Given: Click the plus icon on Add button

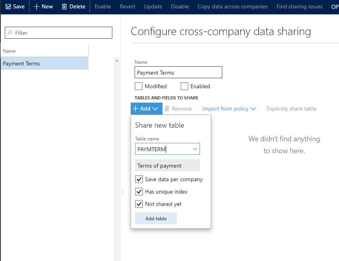Looking at the screenshot, I should point(135,109).
